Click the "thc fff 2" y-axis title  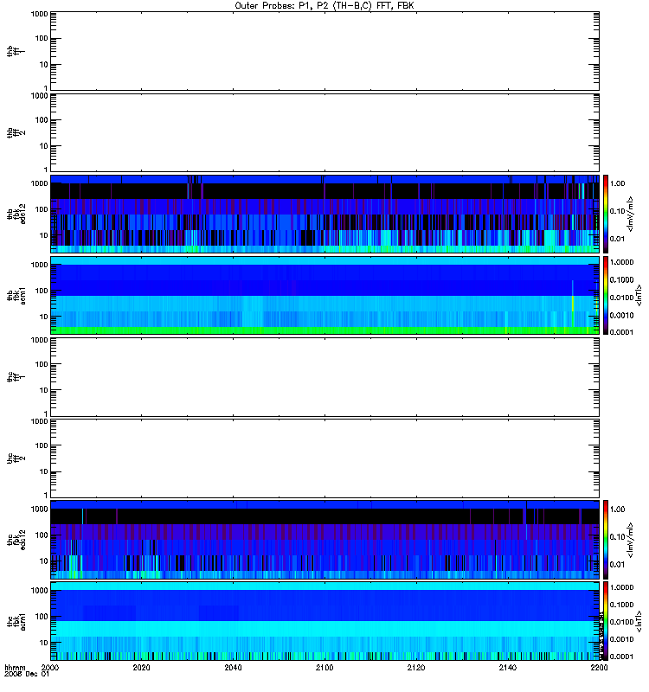[16, 458]
